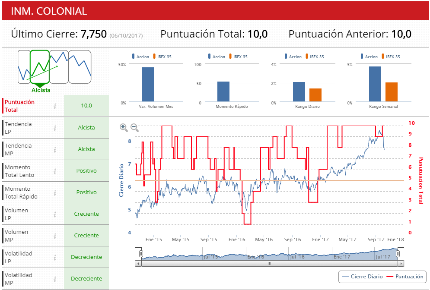The image size is (430, 290).
Task: Click the orange IBEX 35 Rango Diario bar
Action: [x=315, y=95]
